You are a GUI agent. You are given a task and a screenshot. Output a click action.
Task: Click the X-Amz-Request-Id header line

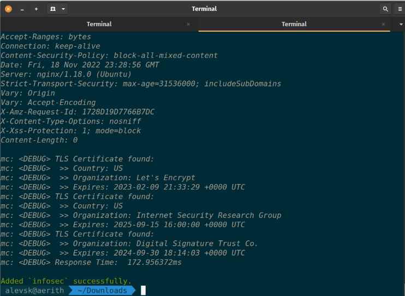coord(78,112)
